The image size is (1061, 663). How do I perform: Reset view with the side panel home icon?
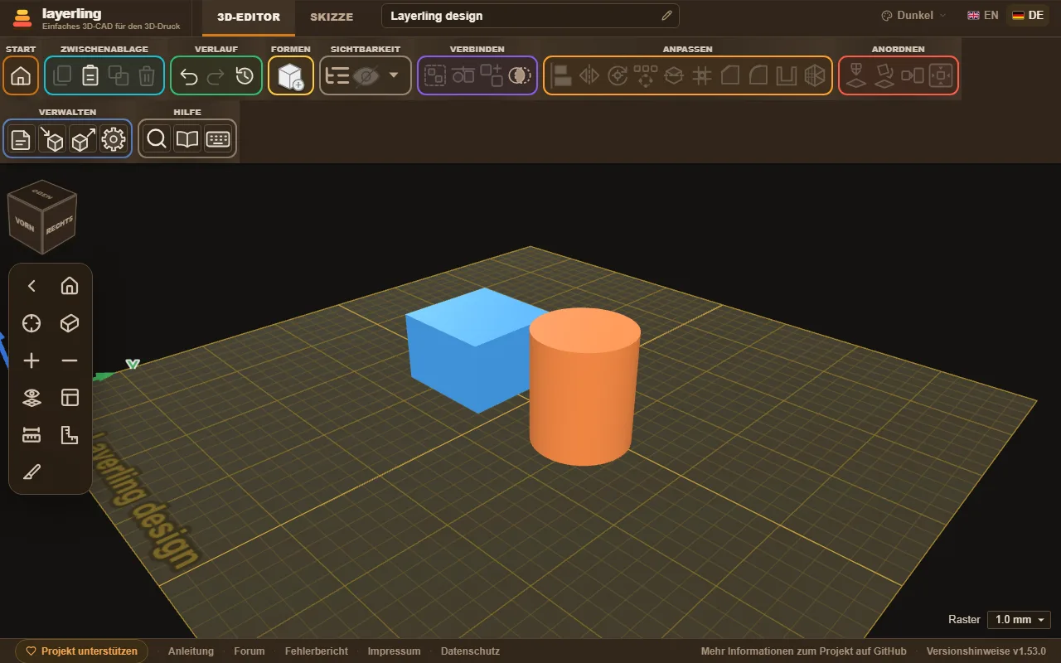coord(70,286)
